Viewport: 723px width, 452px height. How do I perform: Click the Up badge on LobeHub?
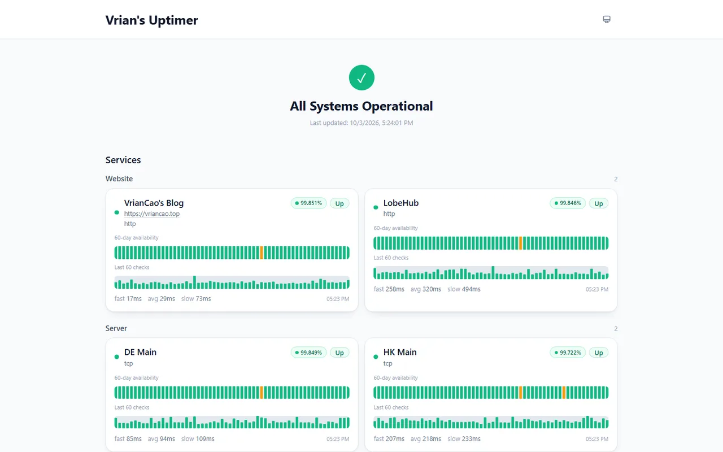coord(599,203)
